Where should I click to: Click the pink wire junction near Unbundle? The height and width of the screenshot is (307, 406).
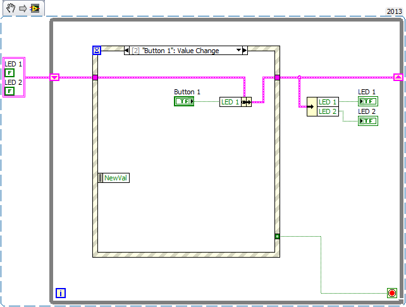click(x=299, y=77)
